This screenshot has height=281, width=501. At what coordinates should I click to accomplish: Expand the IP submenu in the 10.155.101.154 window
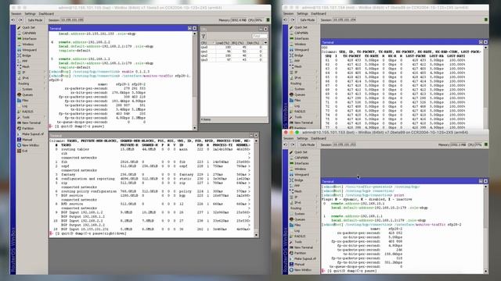[303, 73]
